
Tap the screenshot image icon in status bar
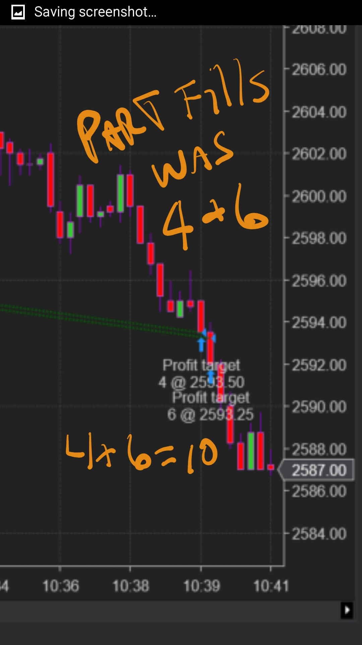18,12
